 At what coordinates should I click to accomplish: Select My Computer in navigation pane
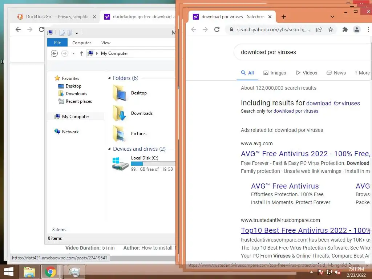[76, 117]
